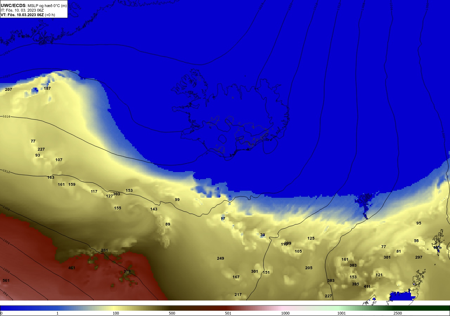Image resolution: width=450 pixels, height=316 pixels.
Task: Click the number 395 on the map
Action: coord(355,284)
